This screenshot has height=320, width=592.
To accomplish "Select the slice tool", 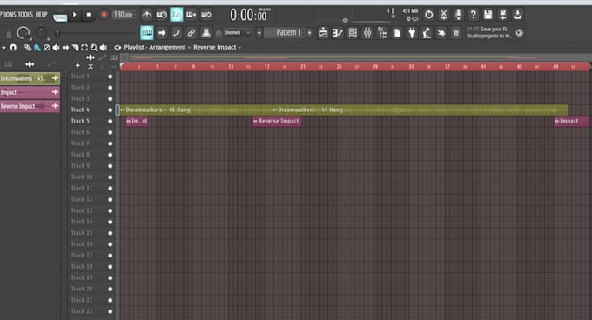I will coord(75,48).
